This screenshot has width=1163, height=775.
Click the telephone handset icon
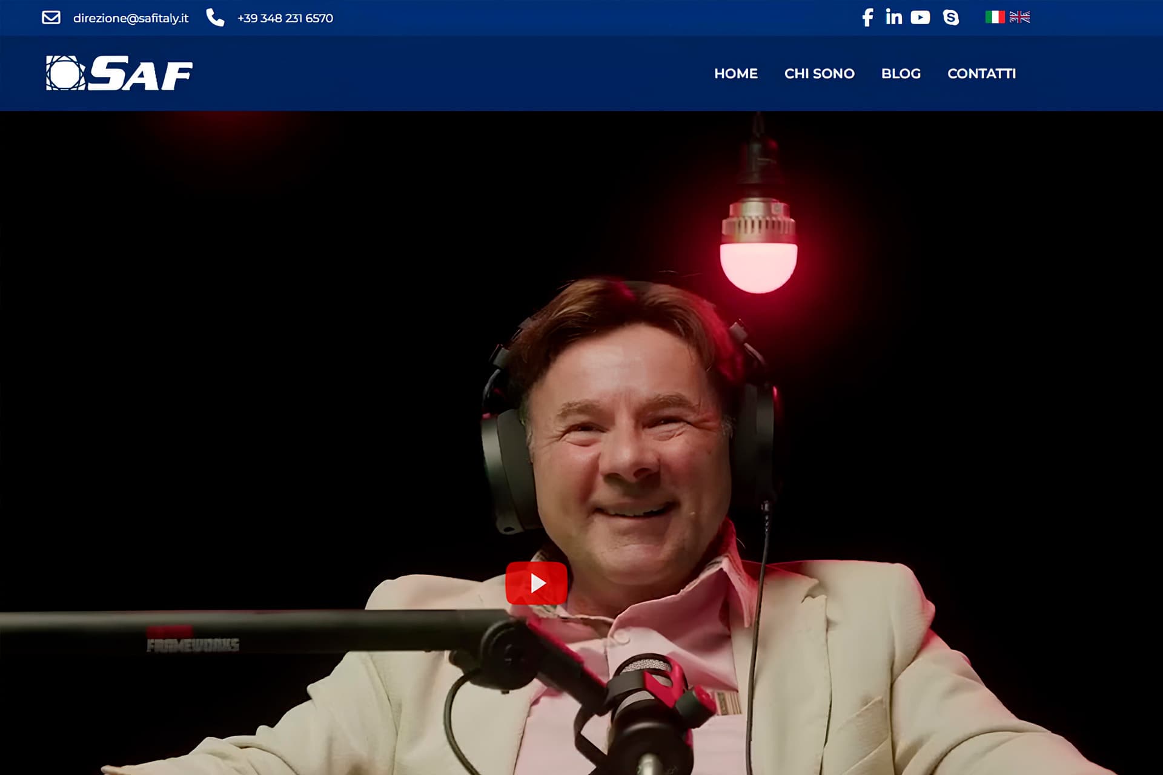[215, 18]
